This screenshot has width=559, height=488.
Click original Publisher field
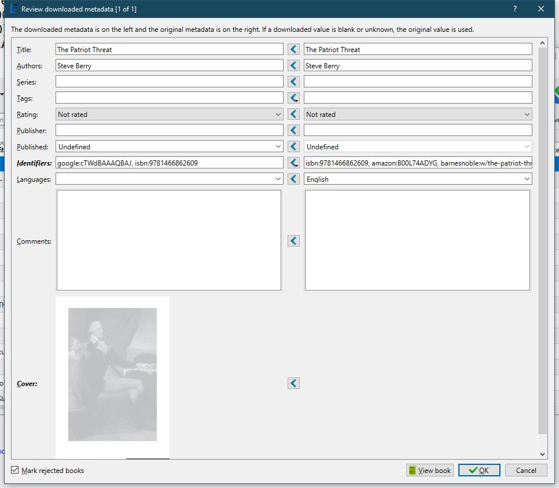(418, 131)
